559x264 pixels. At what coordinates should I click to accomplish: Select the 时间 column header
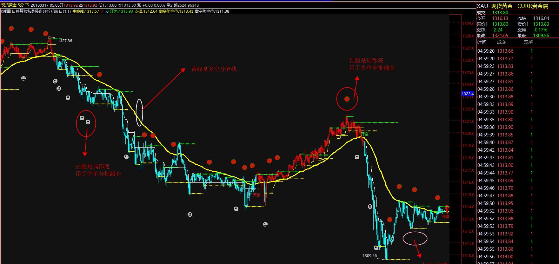[482, 43]
